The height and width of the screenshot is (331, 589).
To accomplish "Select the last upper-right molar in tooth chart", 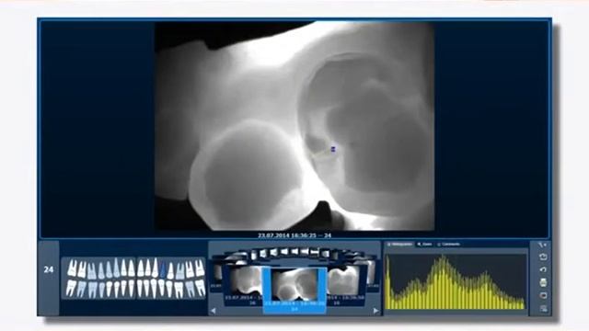I will coord(200,268).
